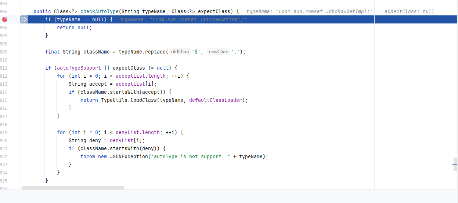Click 'expectClass != null' condition on line 811

[141, 68]
